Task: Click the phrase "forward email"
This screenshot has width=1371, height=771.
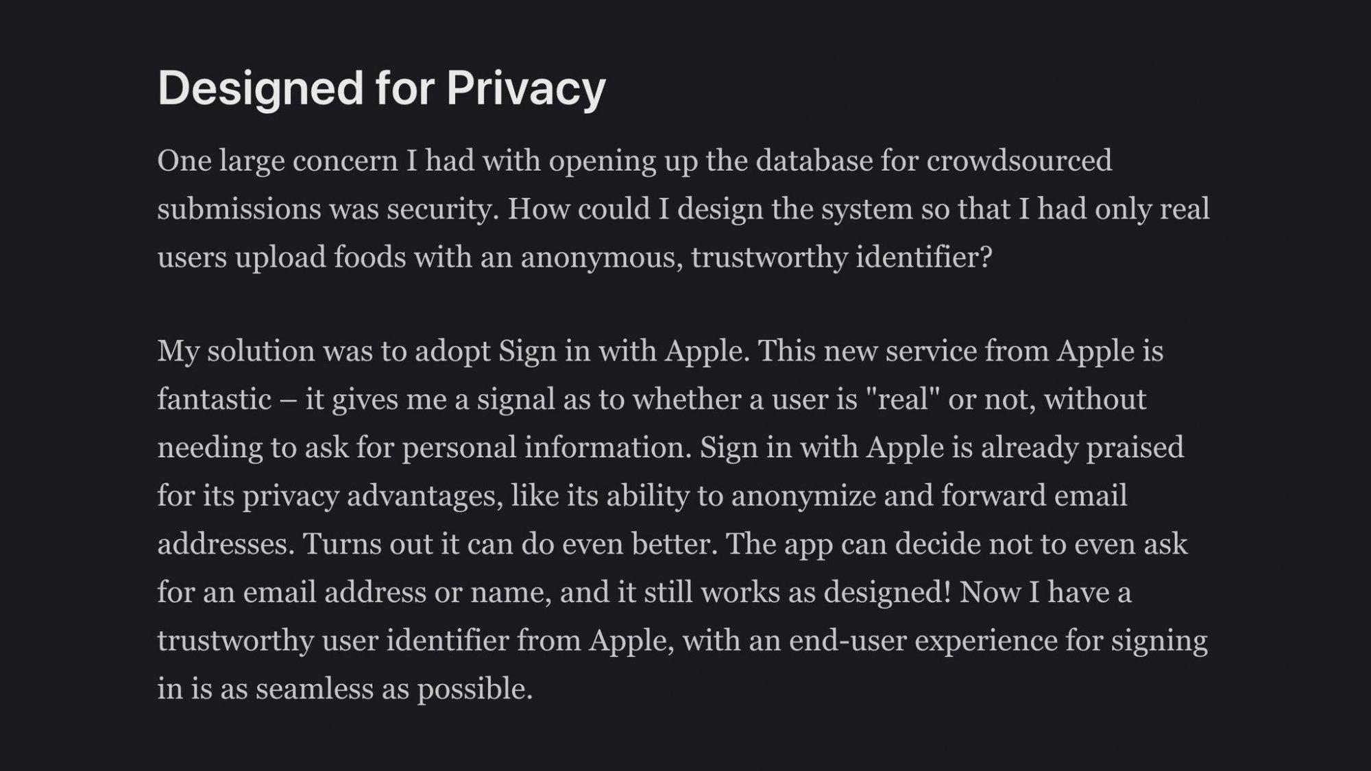Action: click(x=1034, y=496)
